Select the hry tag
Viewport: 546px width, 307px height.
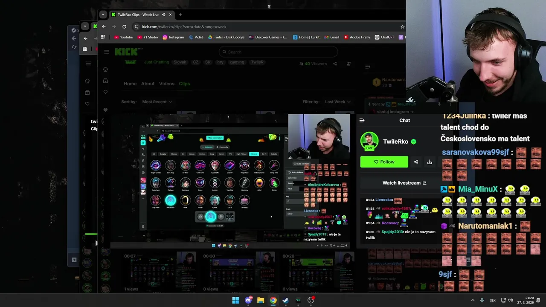(220, 62)
